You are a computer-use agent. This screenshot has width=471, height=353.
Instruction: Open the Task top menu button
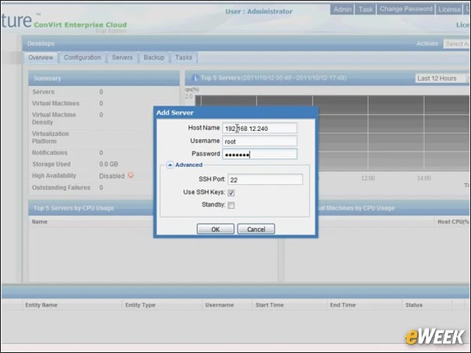point(366,10)
